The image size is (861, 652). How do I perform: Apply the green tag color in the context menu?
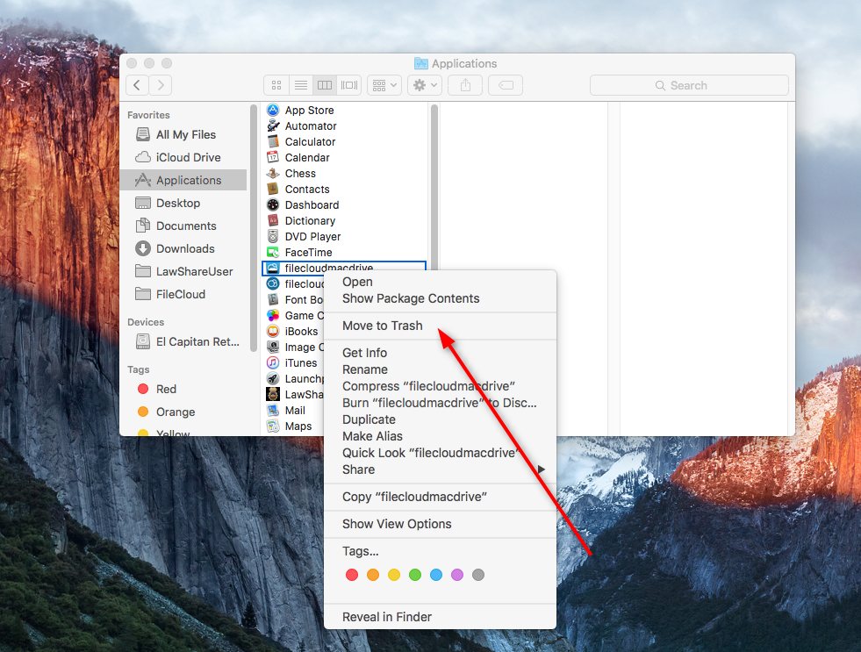click(415, 575)
